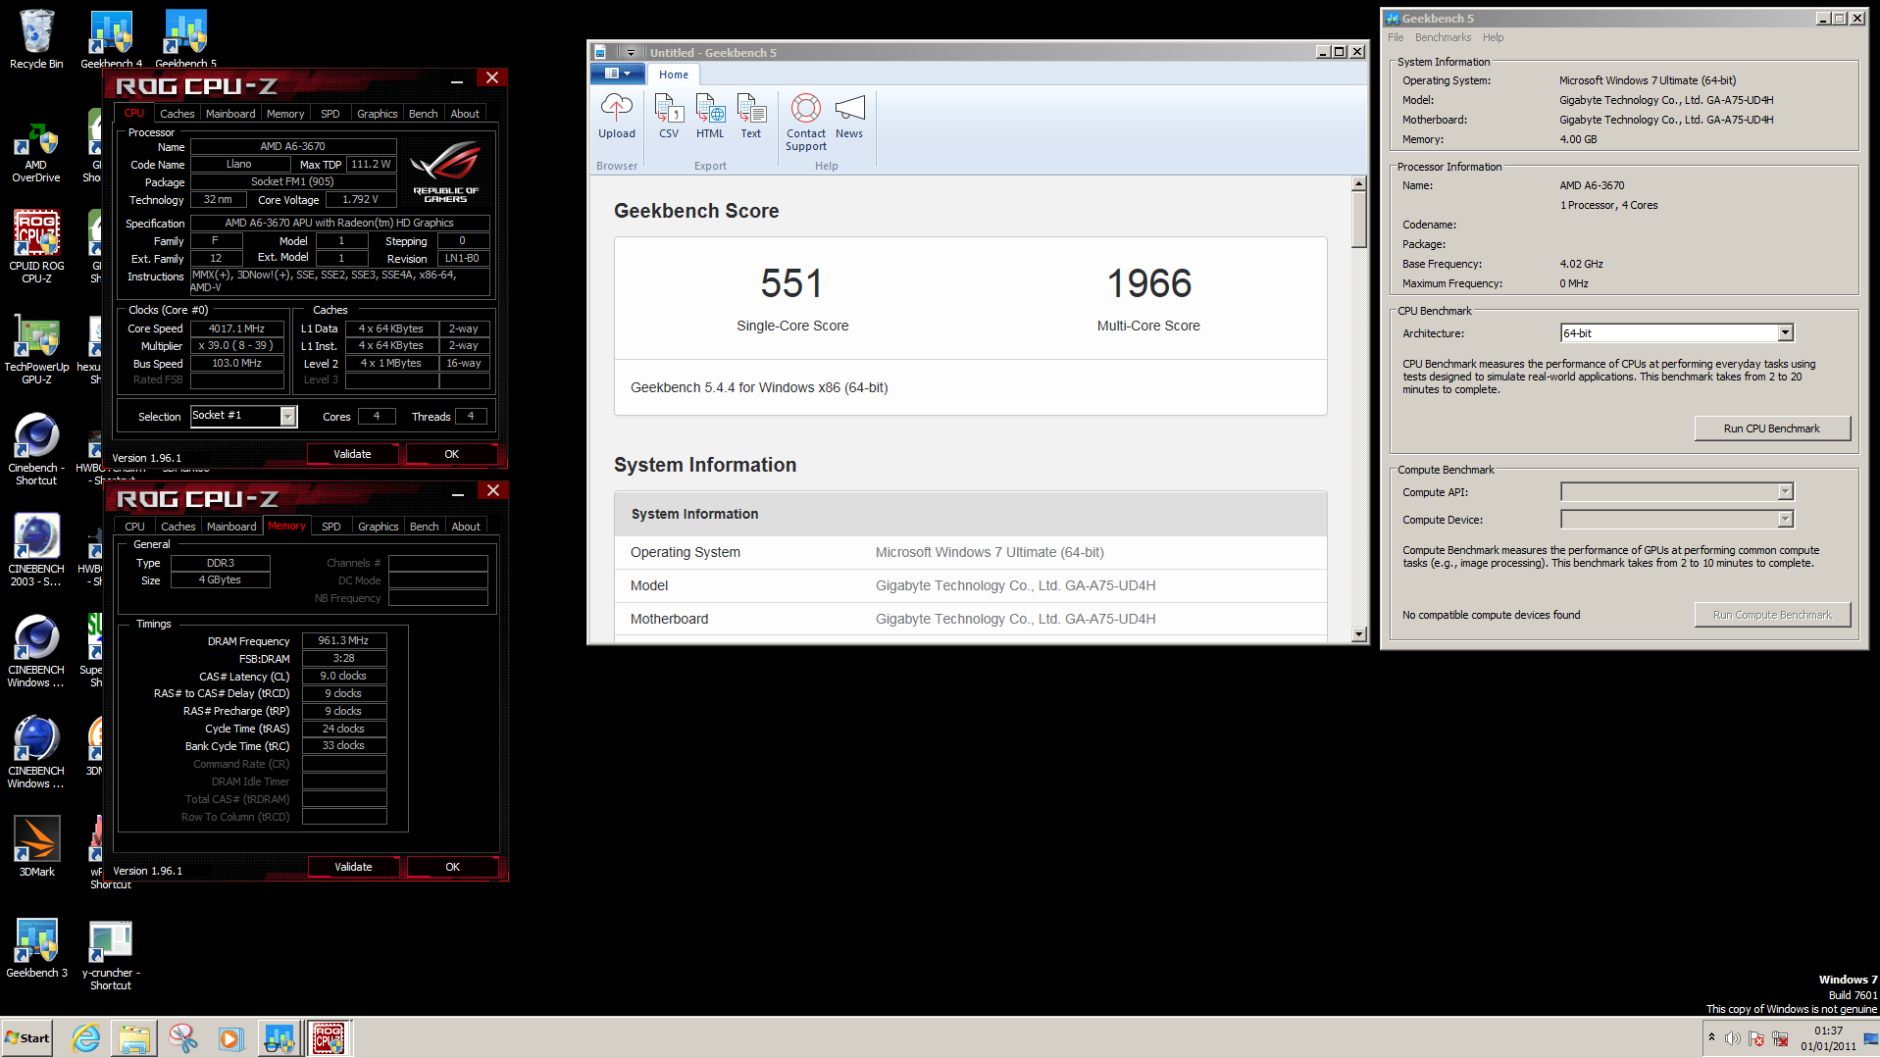
Task: Open quick access toolbar dropdown arrow
Action: pos(631,52)
